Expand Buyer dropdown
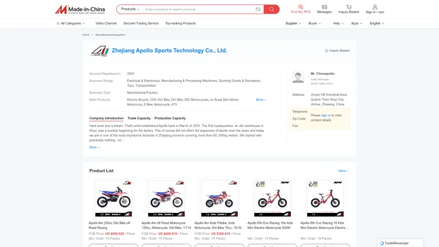The image size is (439, 247). [x=314, y=24]
